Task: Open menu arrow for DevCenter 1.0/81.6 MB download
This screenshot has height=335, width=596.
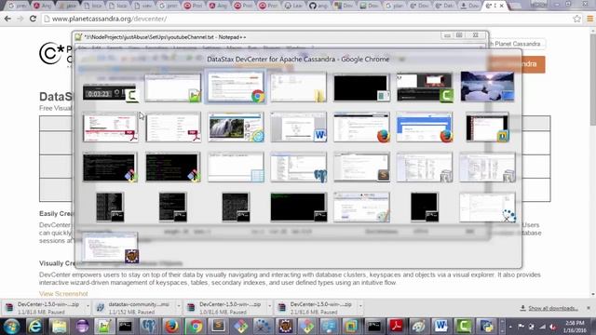Action: [x=269, y=306]
